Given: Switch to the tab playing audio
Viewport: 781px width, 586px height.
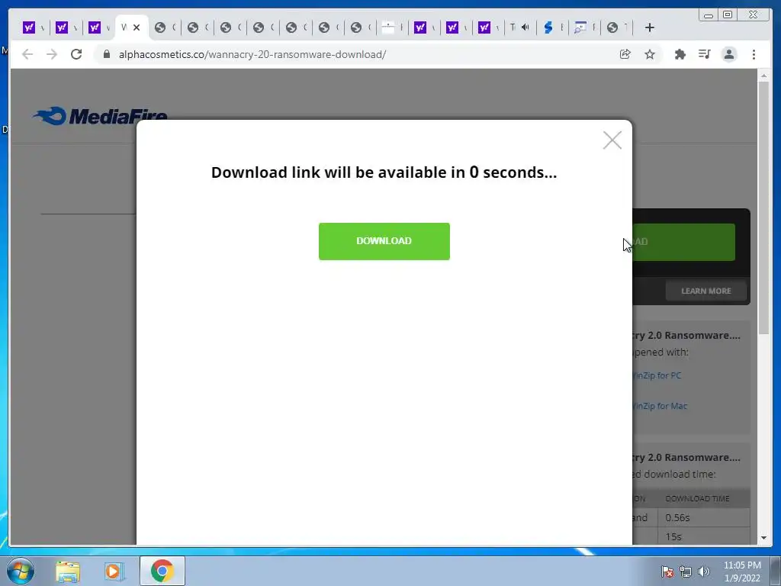Looking at the screenshot, I should (520, 27).
